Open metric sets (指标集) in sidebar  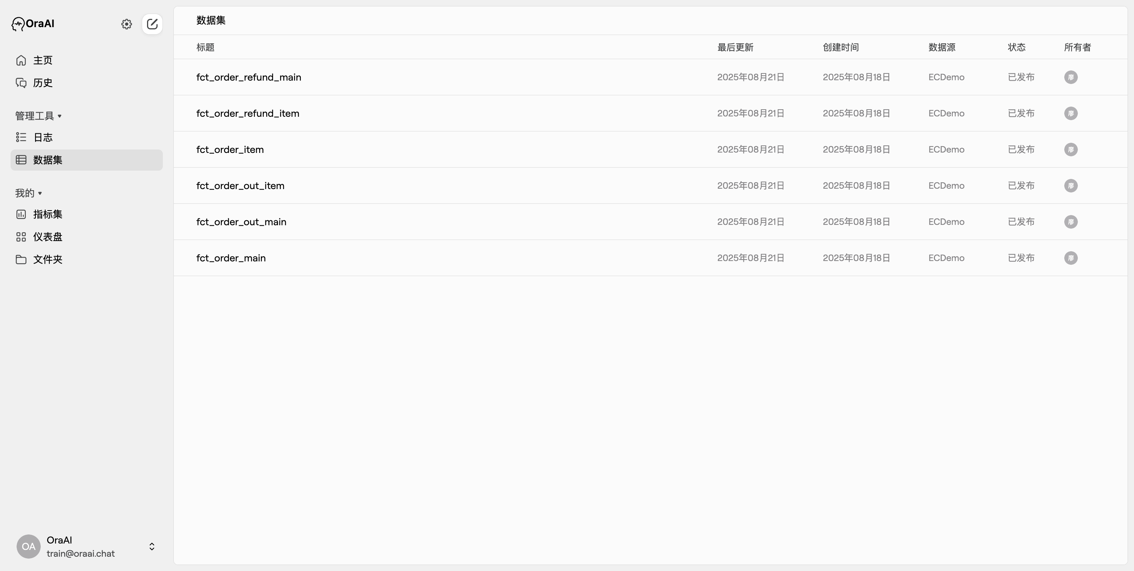[x=48, y=214]
